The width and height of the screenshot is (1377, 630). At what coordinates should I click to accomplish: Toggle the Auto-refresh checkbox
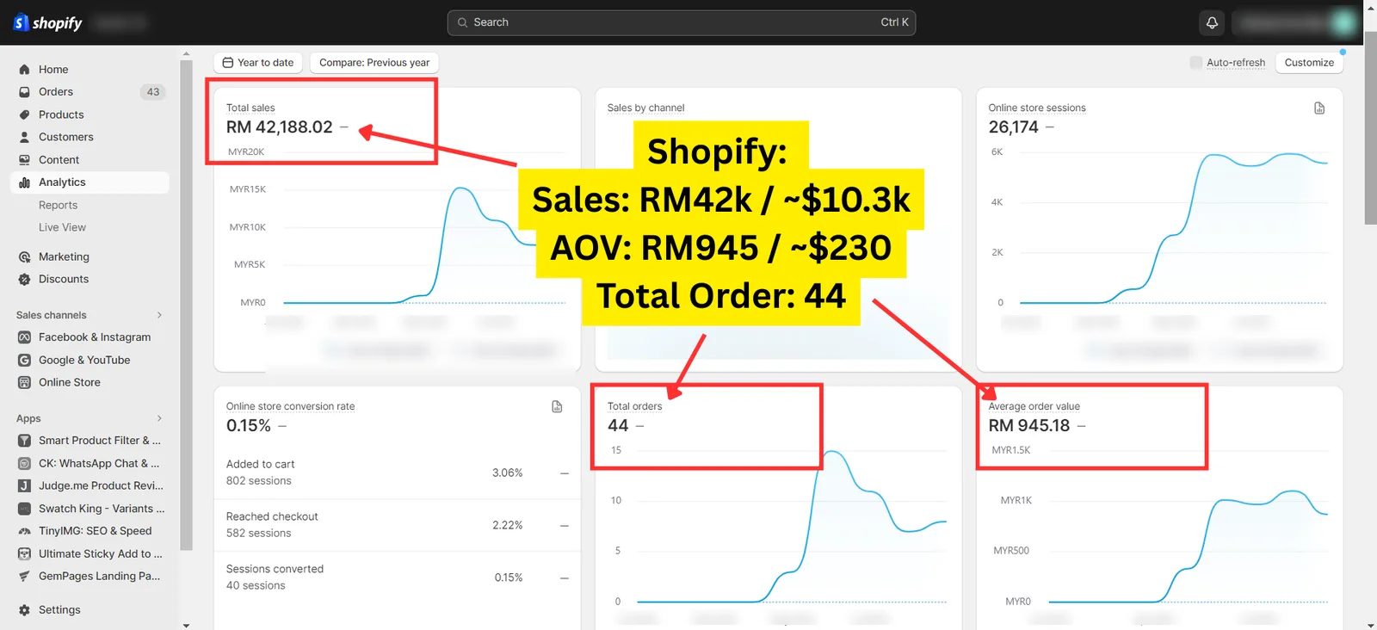[x=1195, y=62]
